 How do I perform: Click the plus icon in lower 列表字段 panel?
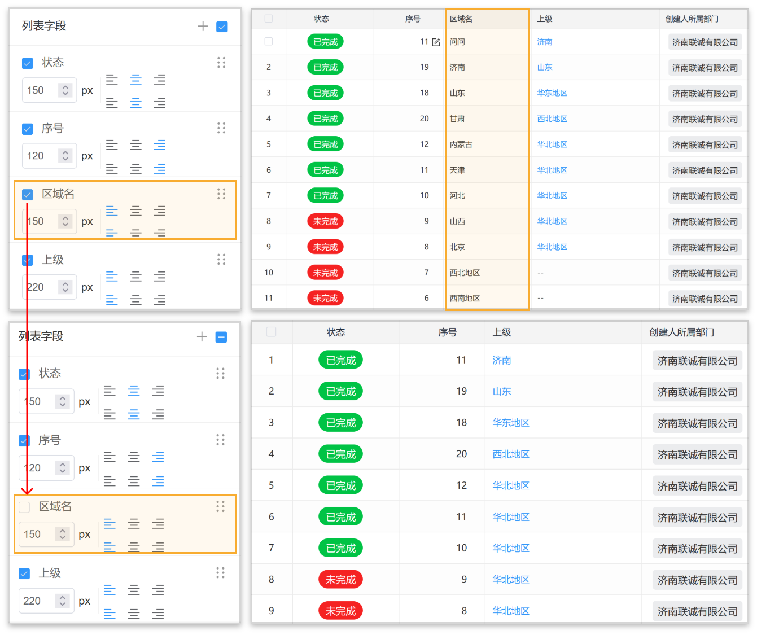click(x=202, y=337)
